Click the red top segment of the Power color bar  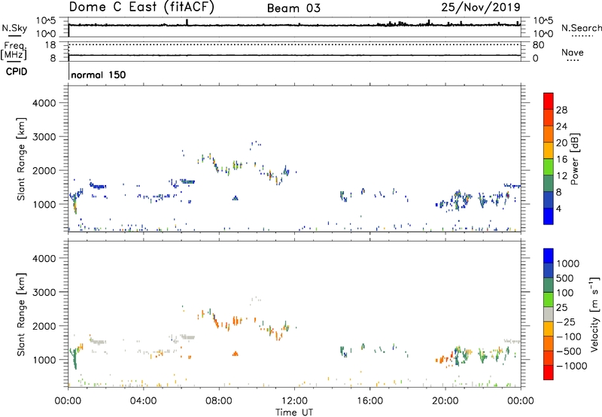549,101
